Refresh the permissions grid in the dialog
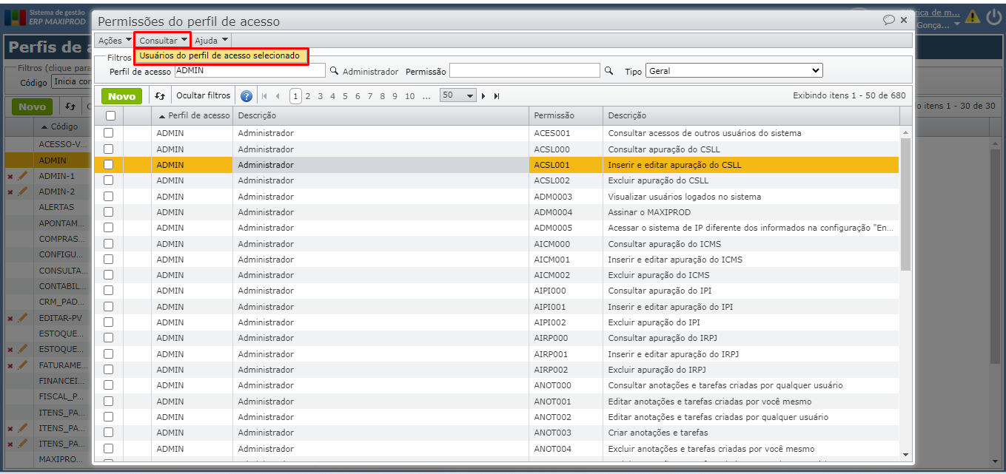The width and height of the screenshot is (1006, 474). (159, 96)
